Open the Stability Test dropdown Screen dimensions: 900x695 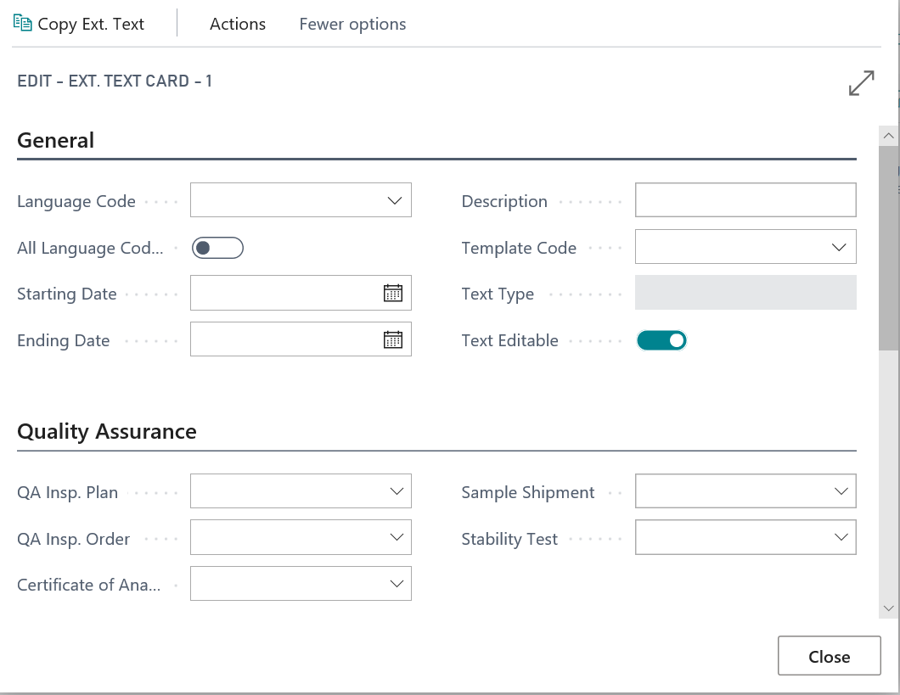(x=745, y=537)
